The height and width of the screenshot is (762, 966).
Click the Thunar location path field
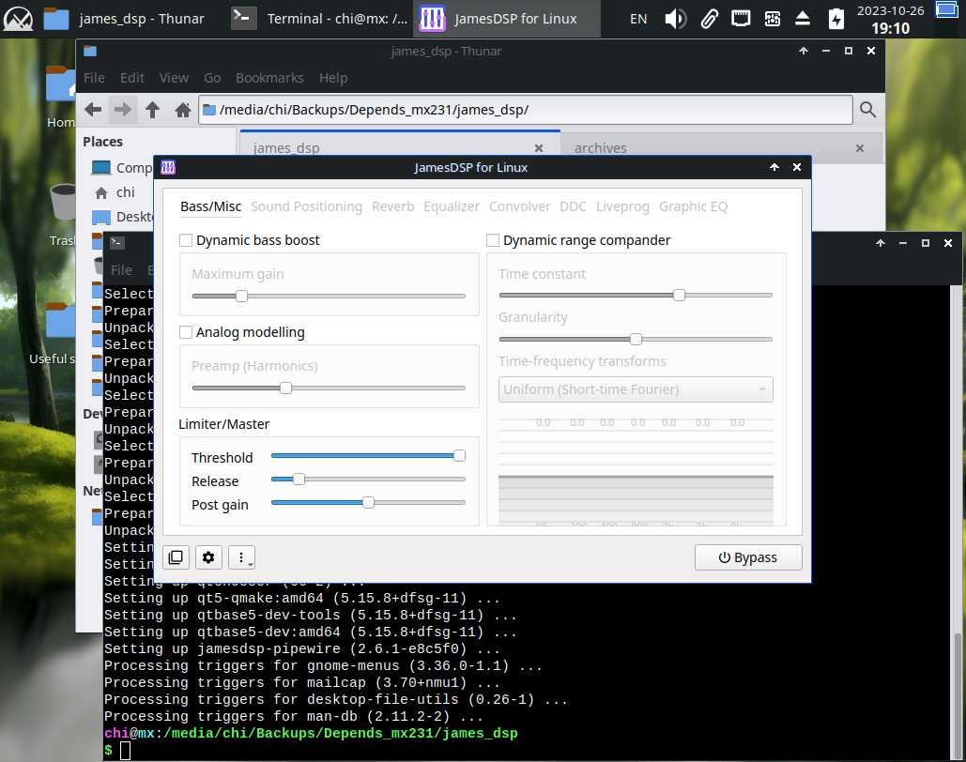point(526,110)
